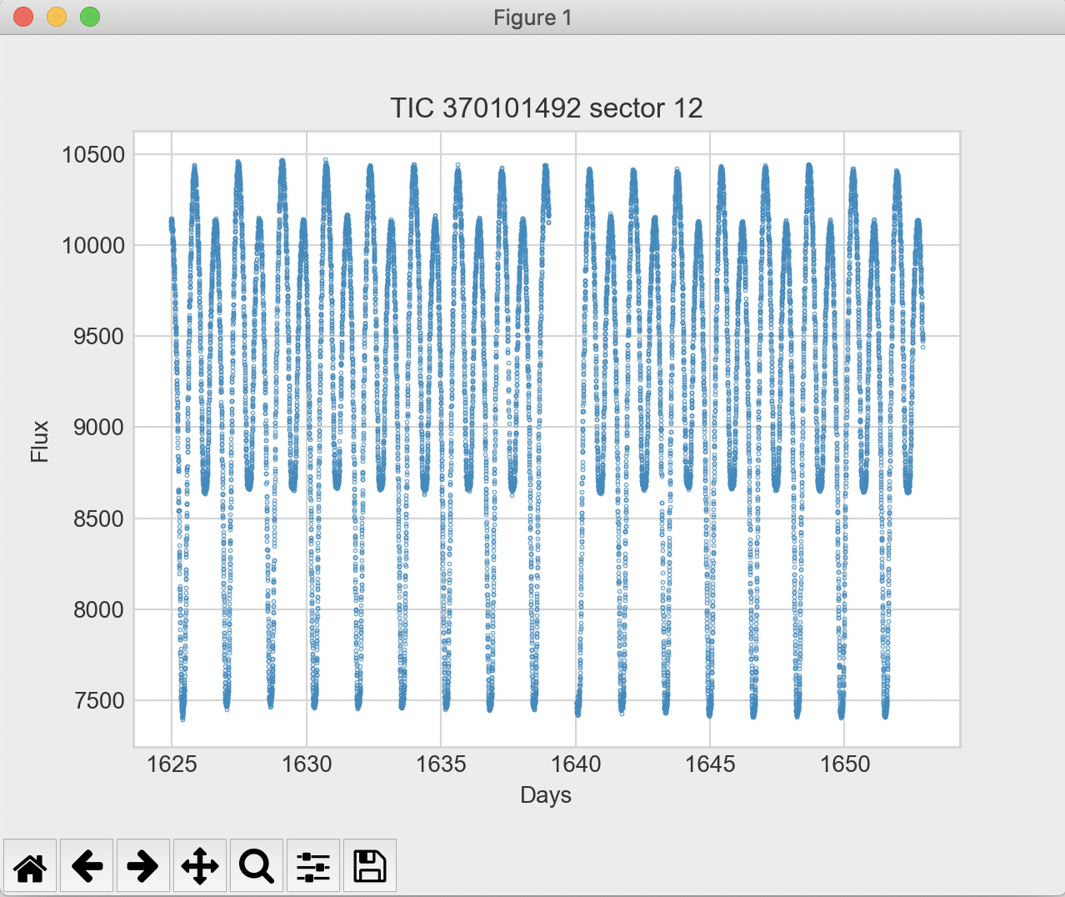1065x897 pixels.
Task: Close the Figure 1 window
Action: click(23, 17)
